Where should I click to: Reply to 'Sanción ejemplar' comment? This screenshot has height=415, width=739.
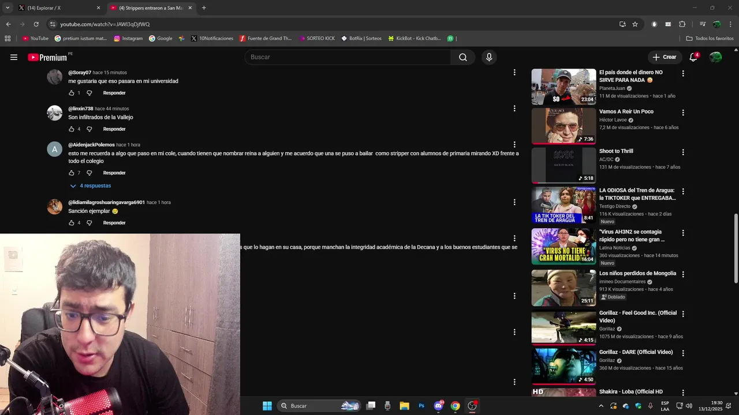pyautogui.click(x=114, y=223)
